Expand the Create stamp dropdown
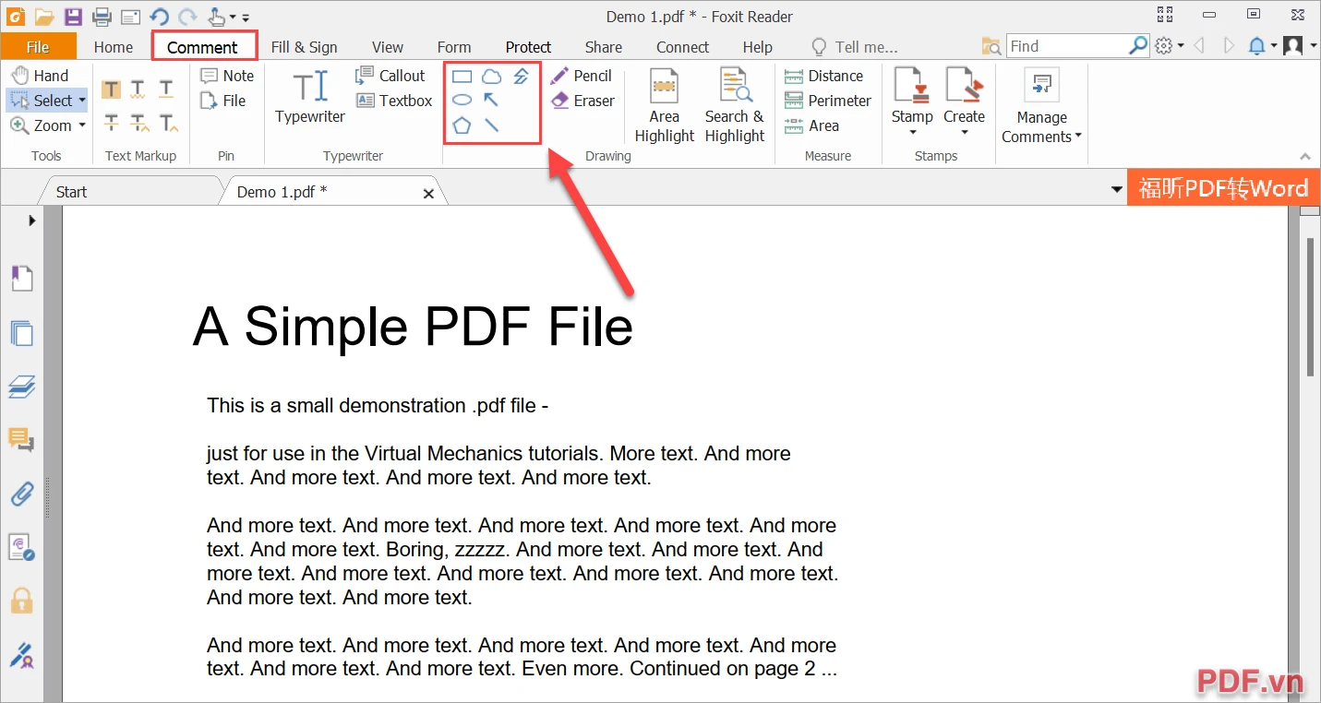 coord(964,133)
